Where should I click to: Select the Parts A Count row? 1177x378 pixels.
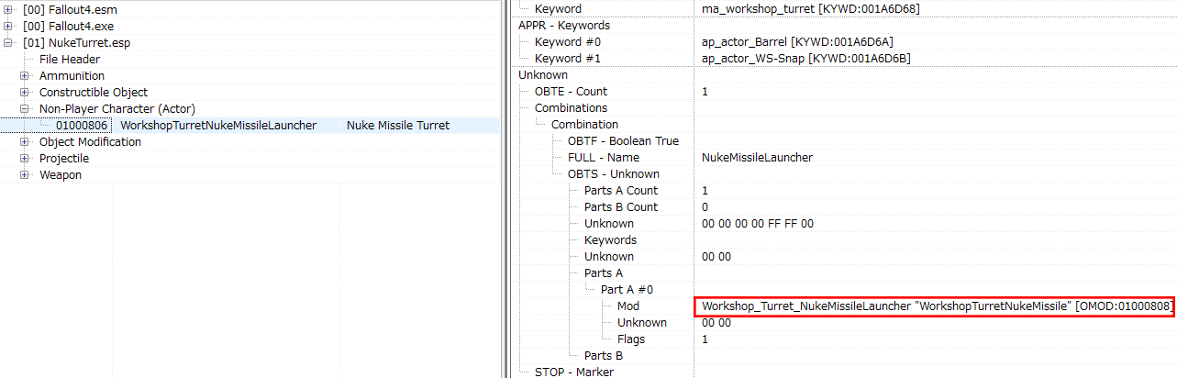(x=621, y=190)
